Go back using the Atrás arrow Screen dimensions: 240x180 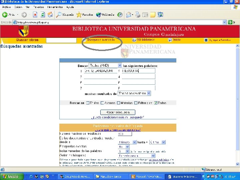[x=5, y=15]
